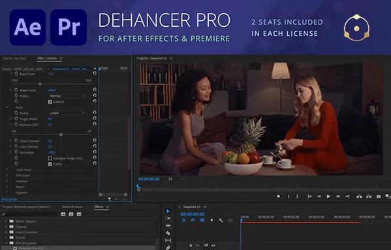The width and height of the screenshot is (391, 250).
Task: Toggle the Enabled checkbox under Profile Normal
Action: click(50, 102)
